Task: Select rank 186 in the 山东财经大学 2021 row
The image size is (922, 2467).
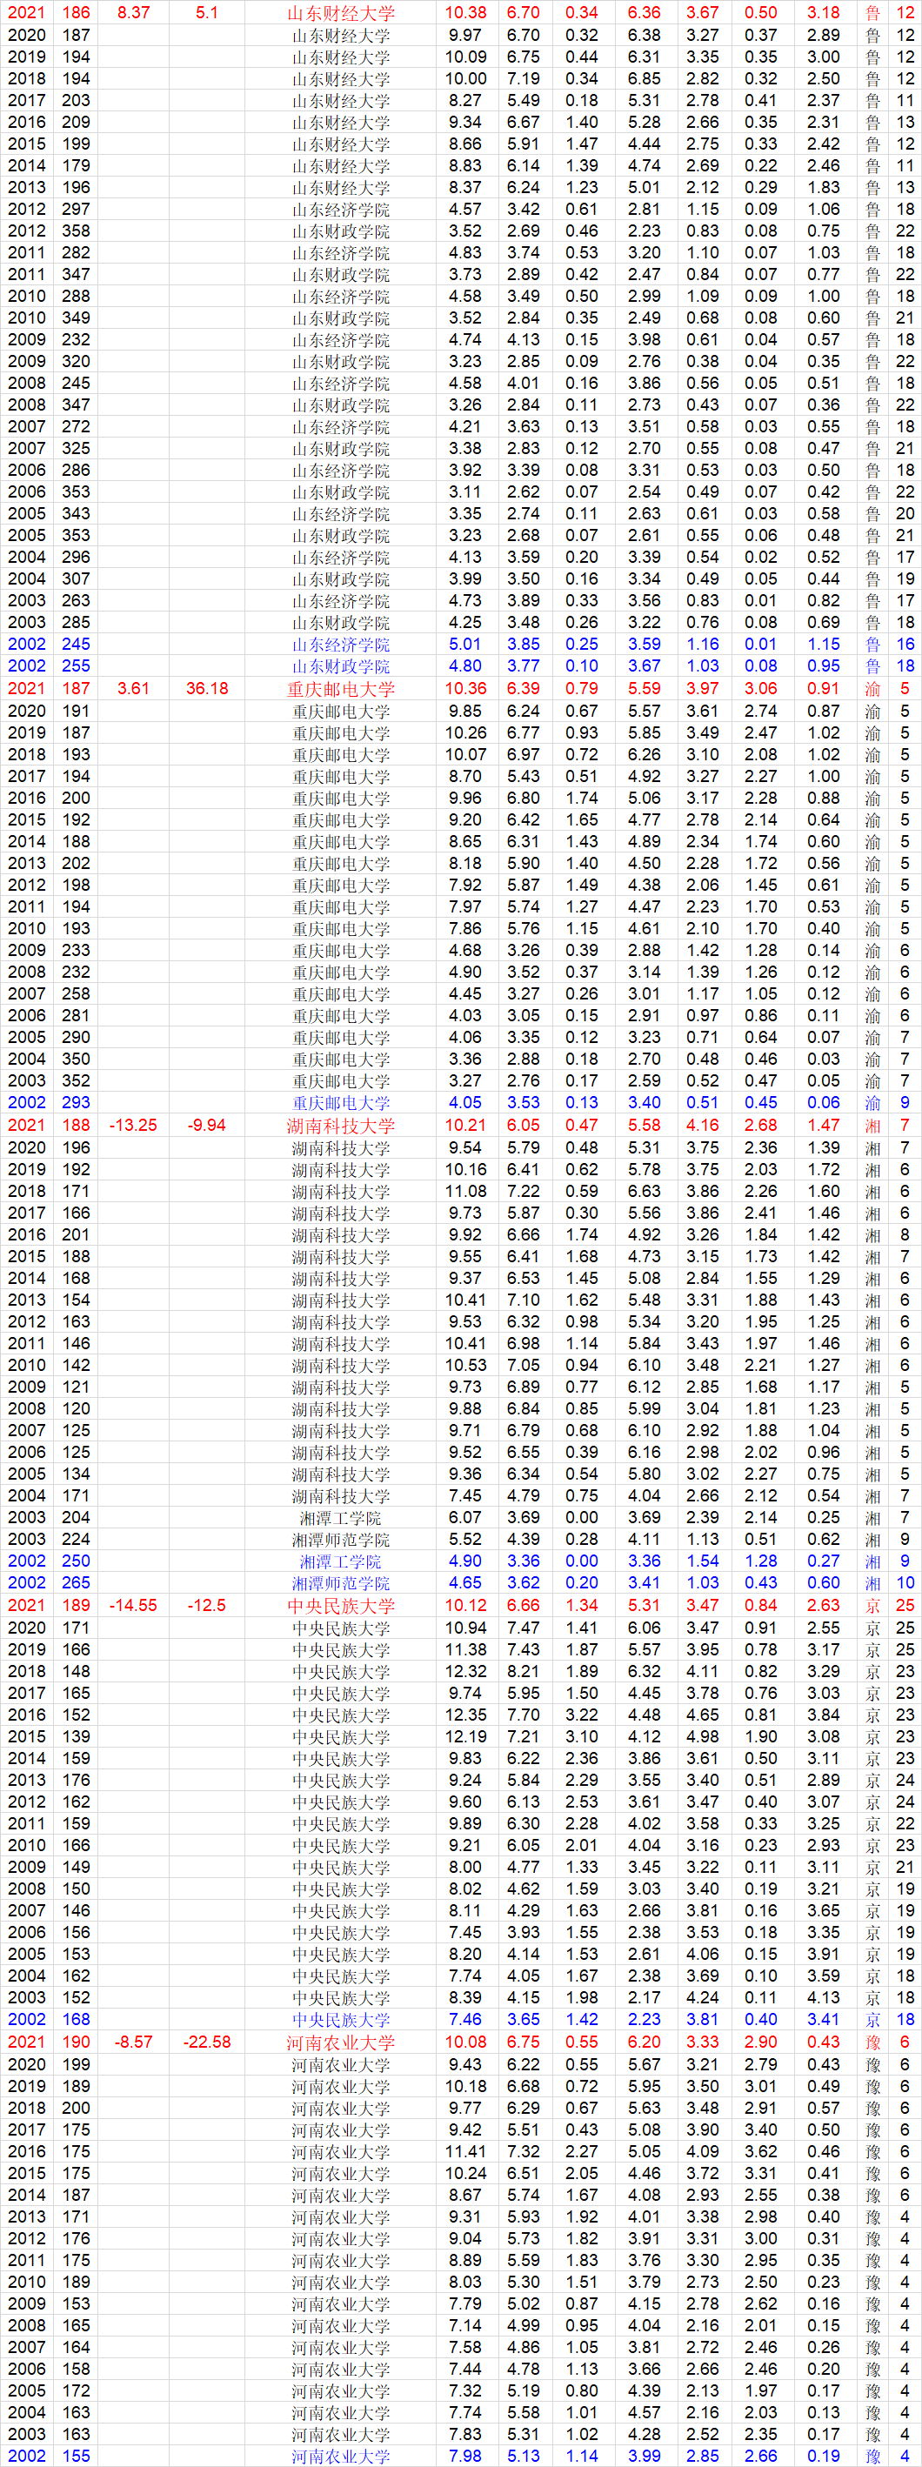Action: [76, 13]
